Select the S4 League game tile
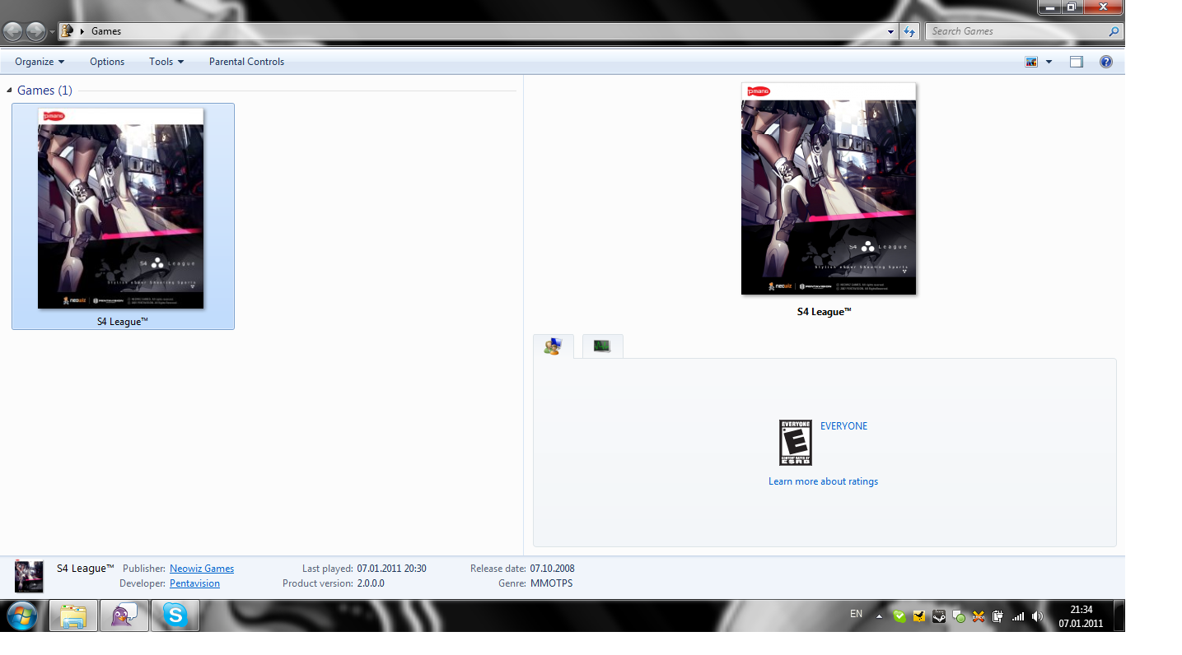The width and height of the screenshot is (1182, 655). (123, 216)
